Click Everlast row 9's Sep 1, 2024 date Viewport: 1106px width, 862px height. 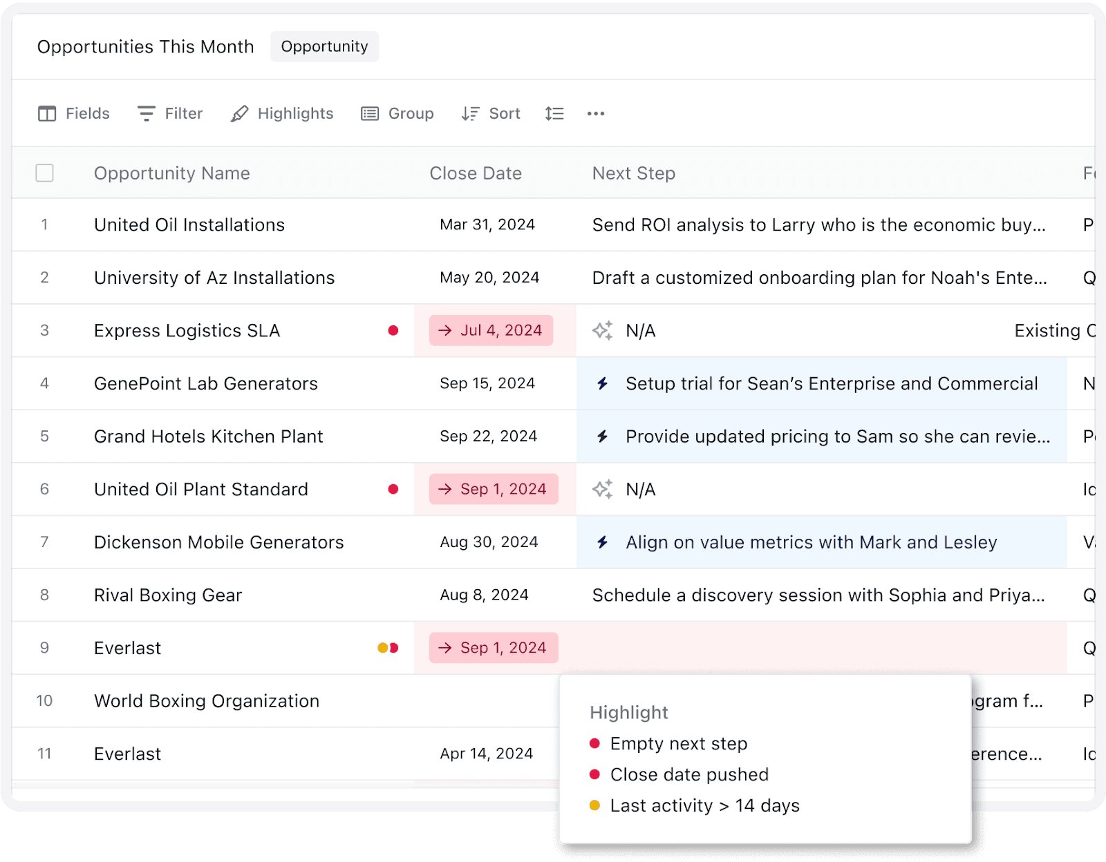coord(494,648)
